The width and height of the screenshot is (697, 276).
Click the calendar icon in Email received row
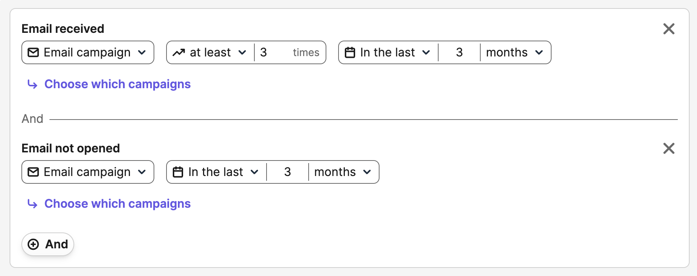point(350,52)
